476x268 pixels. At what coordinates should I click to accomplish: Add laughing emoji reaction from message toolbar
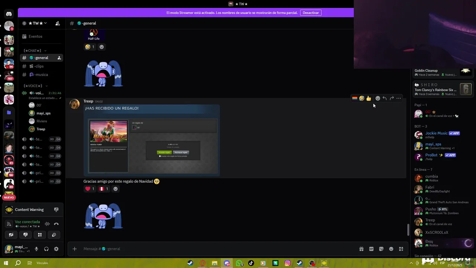click(361, 98)
